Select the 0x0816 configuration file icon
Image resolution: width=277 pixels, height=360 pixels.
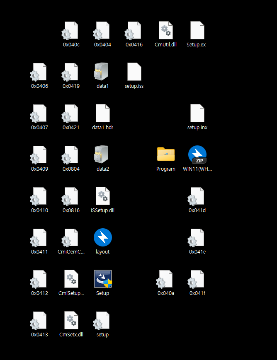pos(70,196)
